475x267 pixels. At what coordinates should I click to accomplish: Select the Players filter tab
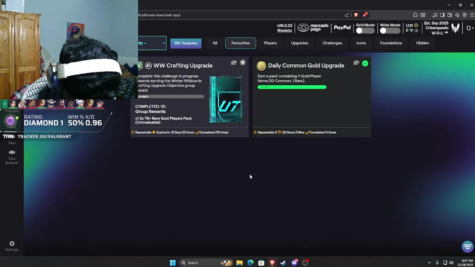click(270, 43)
